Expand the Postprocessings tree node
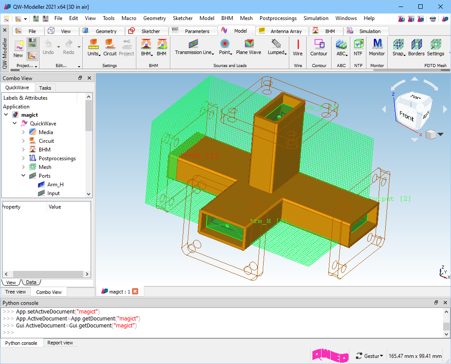 click(23, 158)
